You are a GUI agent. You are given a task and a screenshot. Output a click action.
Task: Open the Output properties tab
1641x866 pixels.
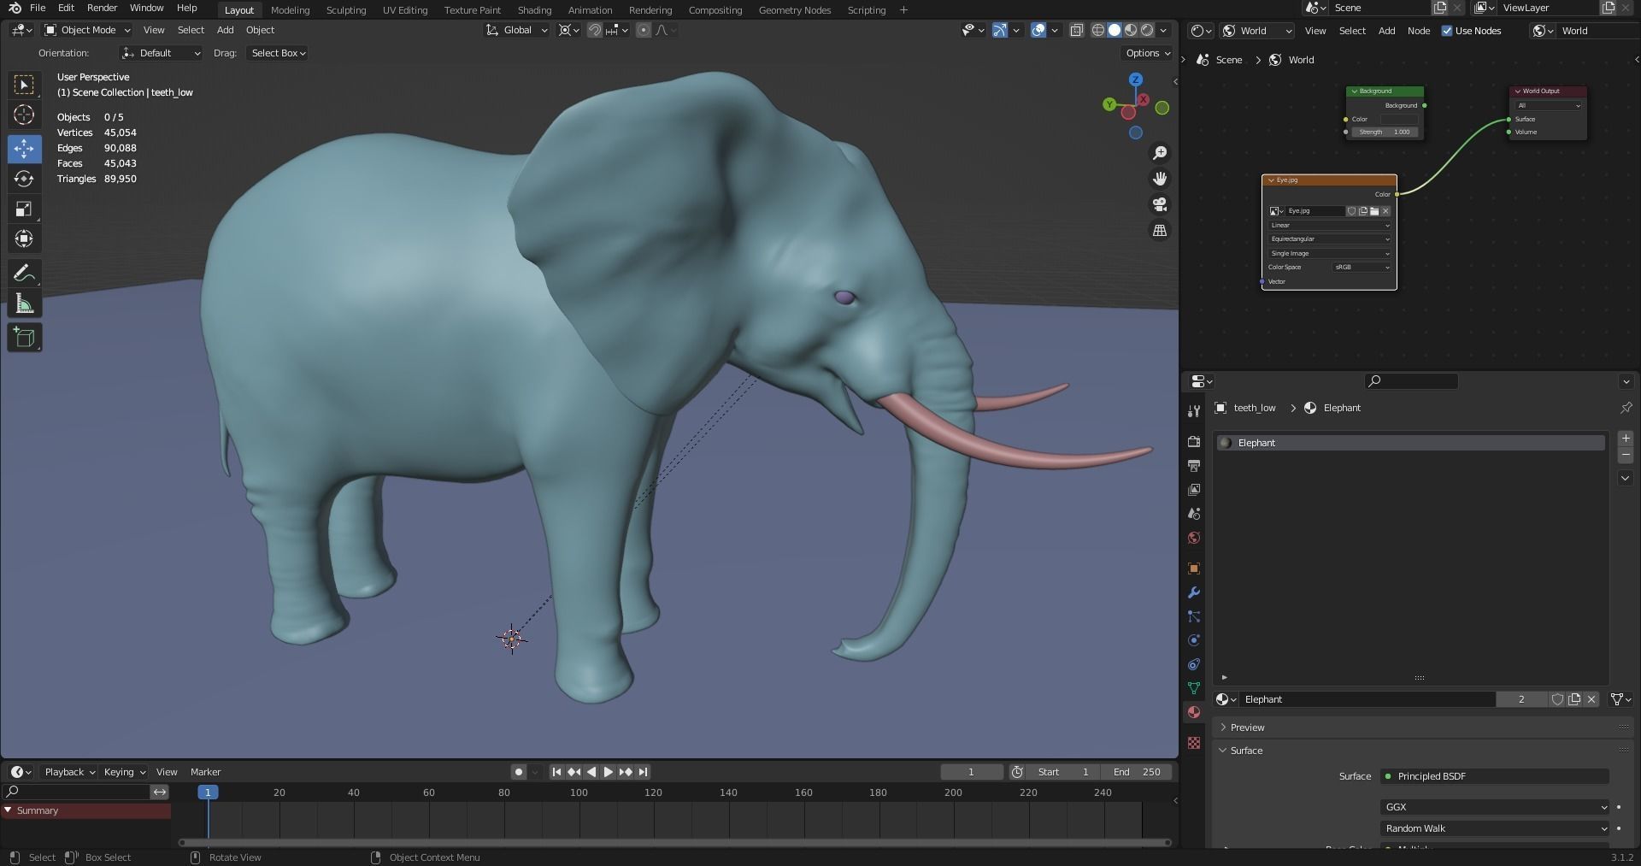tap(1194, 466)
